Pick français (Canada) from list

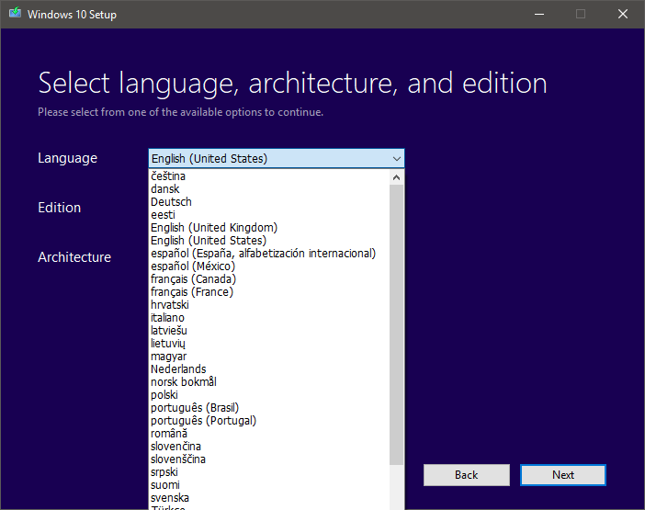[x=269, y=279]
